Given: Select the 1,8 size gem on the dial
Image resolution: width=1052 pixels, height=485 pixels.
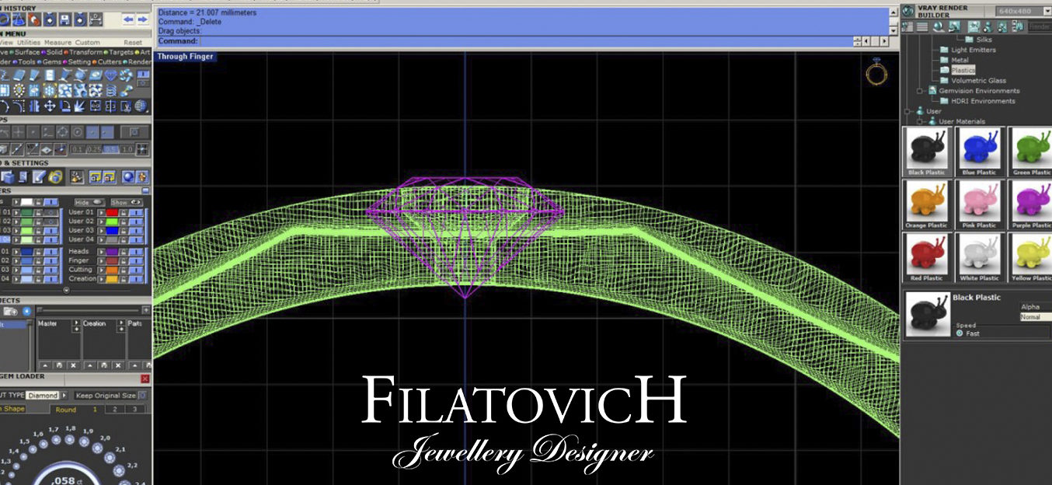Looking at the screenshot, I should [70, 438].
